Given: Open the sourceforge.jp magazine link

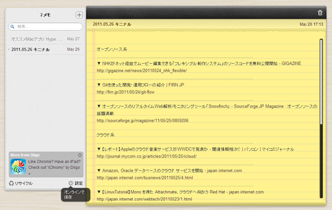Looking at the screenshot, I should click(x=143, y=120).
